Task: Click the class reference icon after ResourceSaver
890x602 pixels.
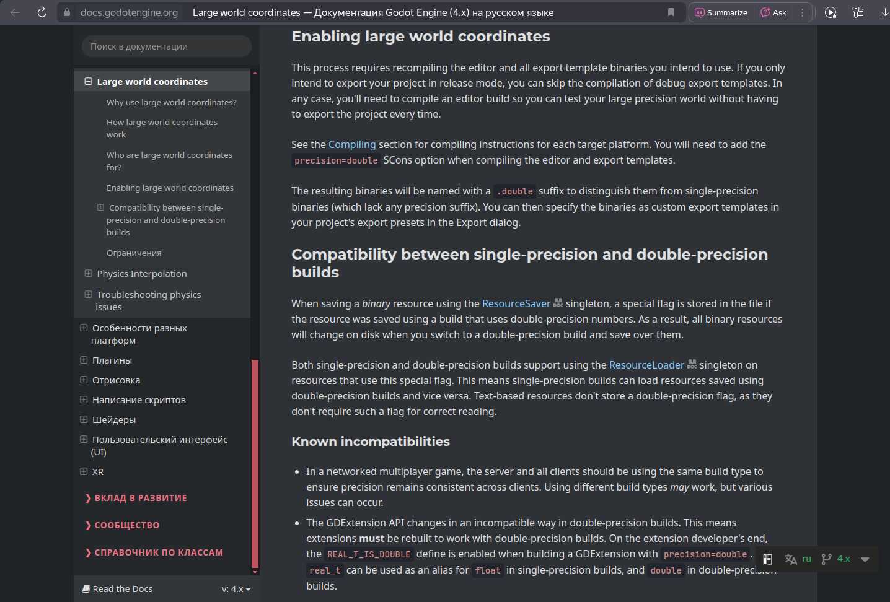Action: [558, 303]
